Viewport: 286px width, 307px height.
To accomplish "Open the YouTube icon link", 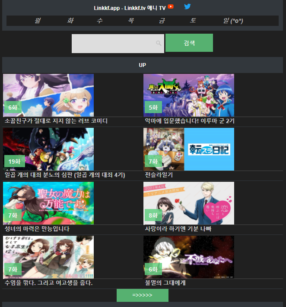I will tap(171, 6).
